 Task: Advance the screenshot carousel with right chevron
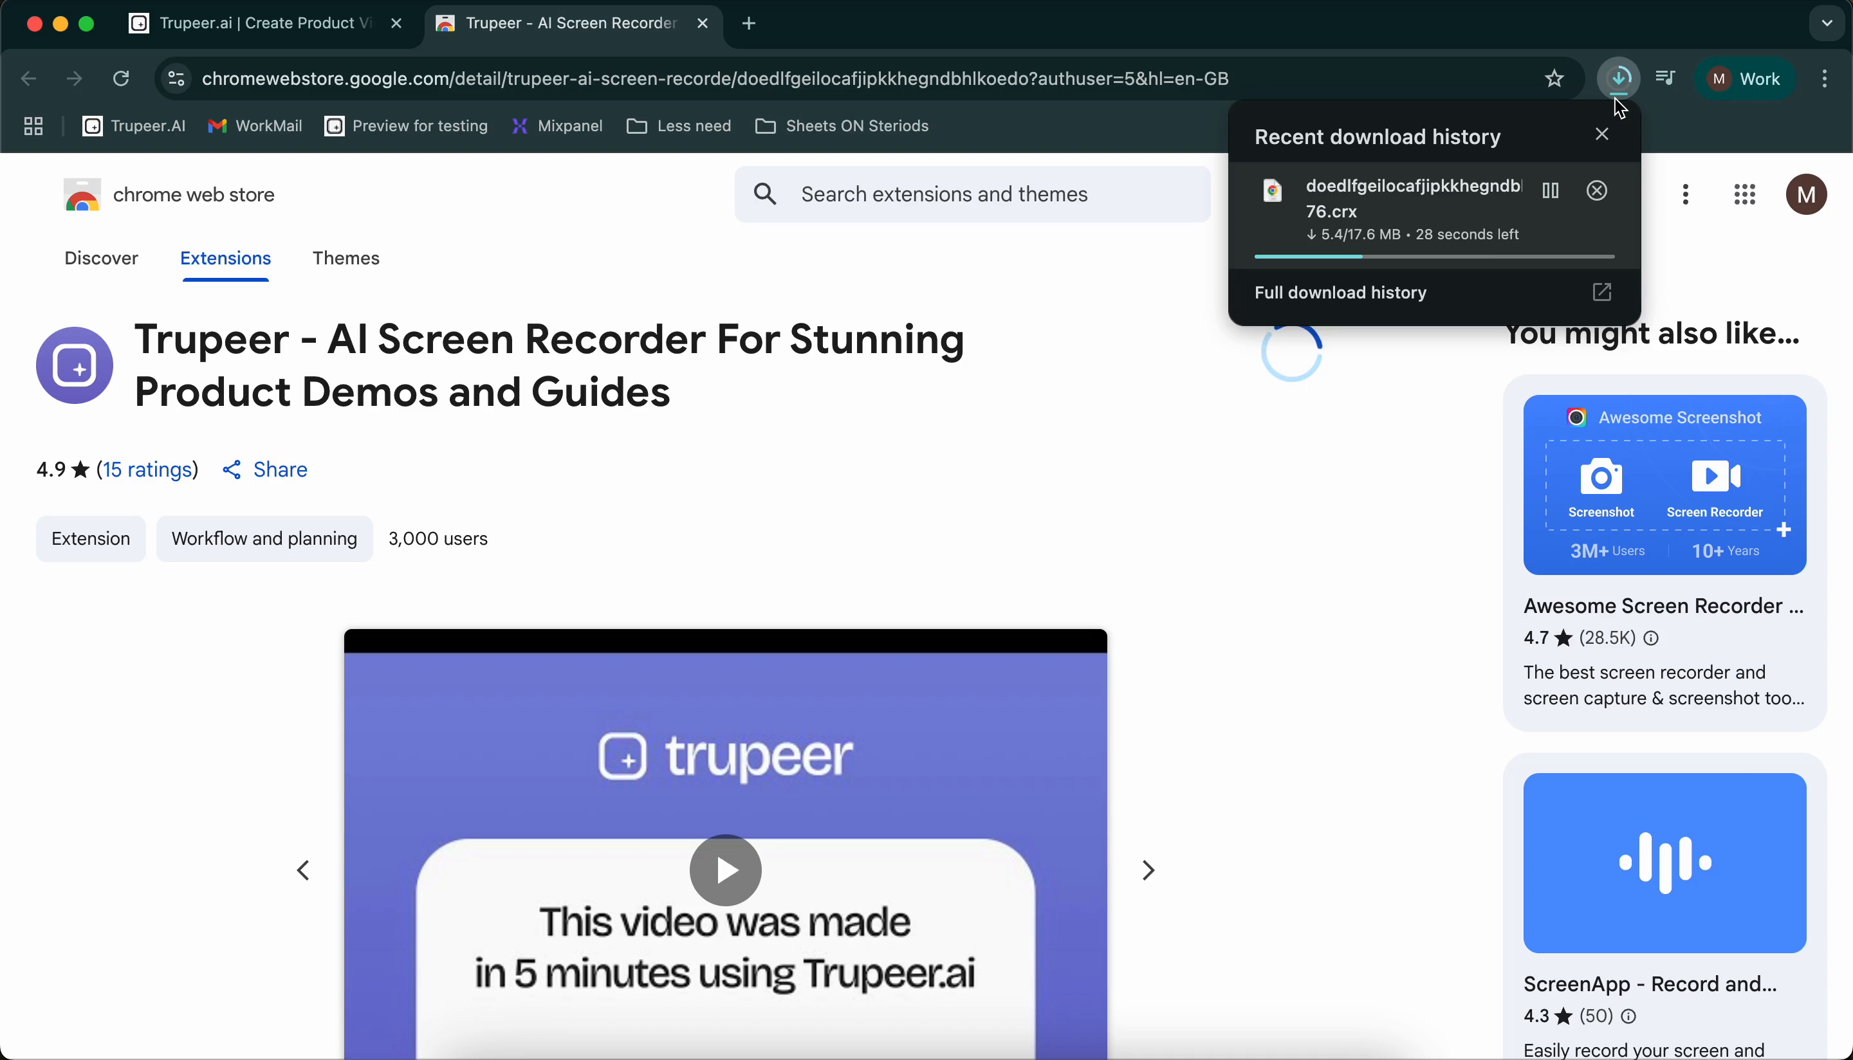[1147, 870]
